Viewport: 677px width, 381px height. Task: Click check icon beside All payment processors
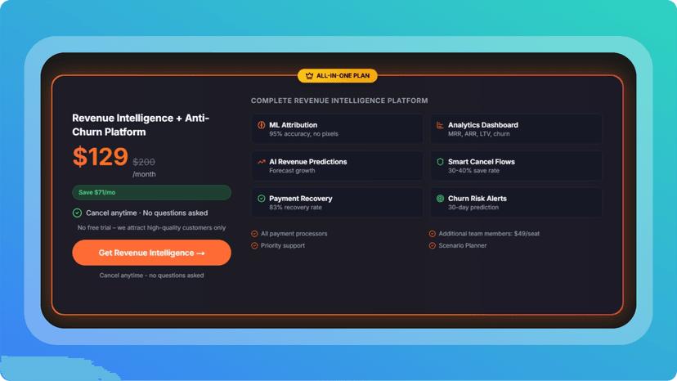254,234
